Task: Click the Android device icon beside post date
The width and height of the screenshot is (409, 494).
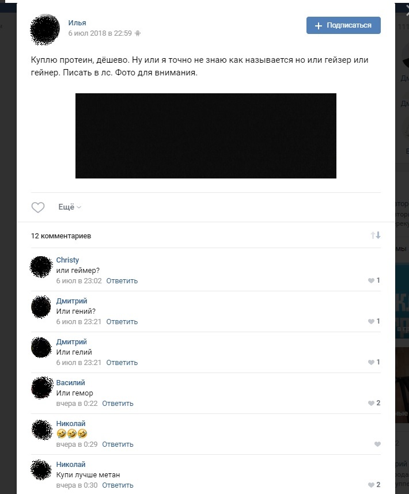Action: click(138, 33)
